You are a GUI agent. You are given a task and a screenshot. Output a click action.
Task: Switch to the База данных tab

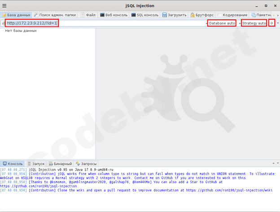point(16,15)
